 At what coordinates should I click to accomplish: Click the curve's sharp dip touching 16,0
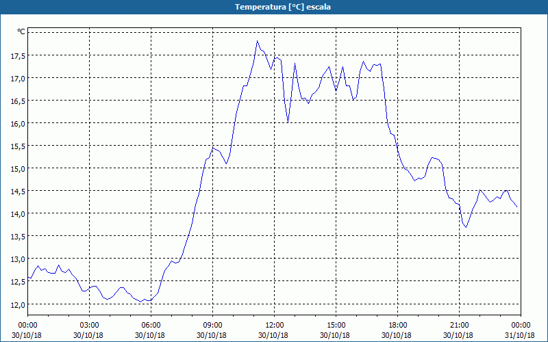coord(288,122)
